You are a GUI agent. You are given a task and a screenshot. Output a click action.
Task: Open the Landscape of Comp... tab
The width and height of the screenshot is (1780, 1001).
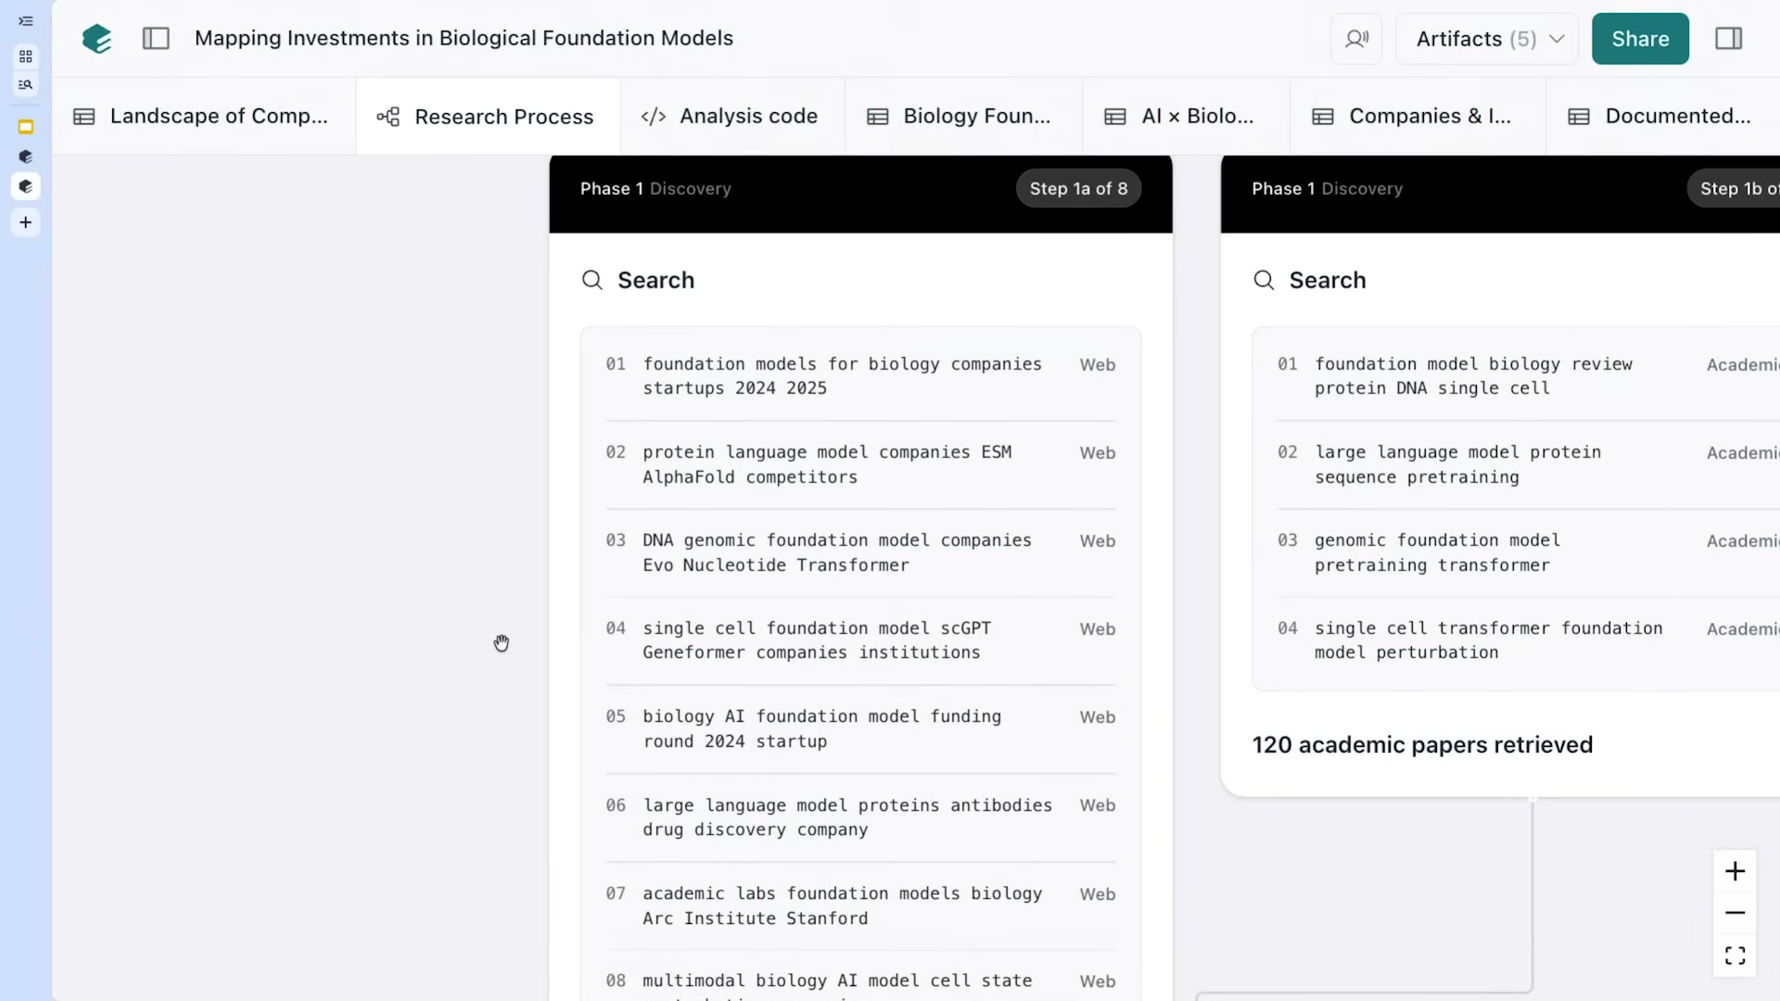(201, 116)
